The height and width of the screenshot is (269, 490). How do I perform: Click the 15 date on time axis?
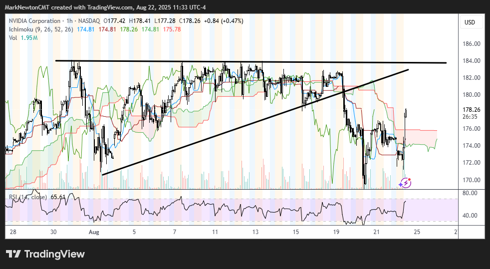pos(295,232)
